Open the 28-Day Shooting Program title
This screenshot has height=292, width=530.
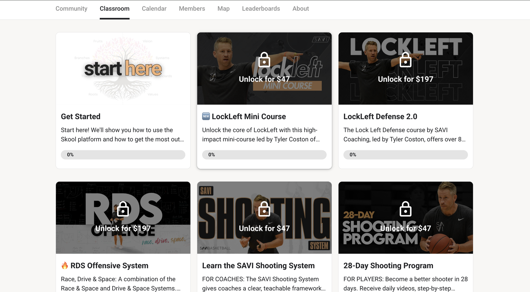(388, 265)
